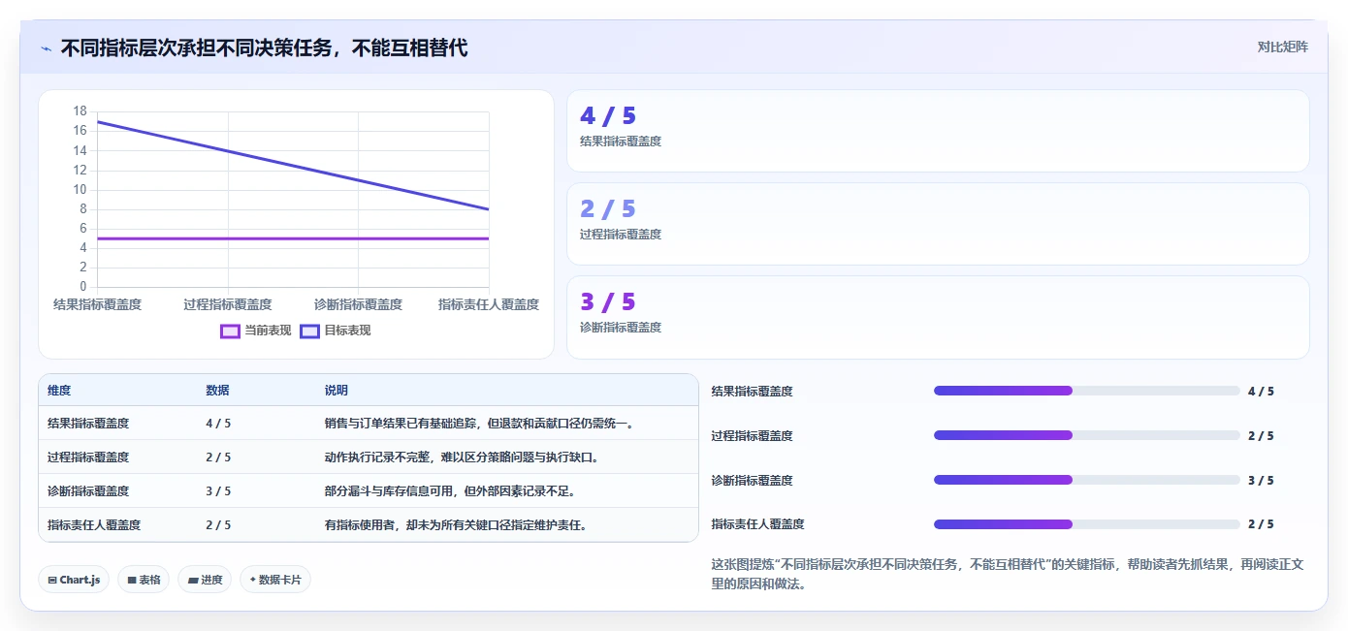This screenshot has width=1348, height=631.
Task: Click the 诊断指标覆盖度 chart x-axis label
Action: click(358, 304)
